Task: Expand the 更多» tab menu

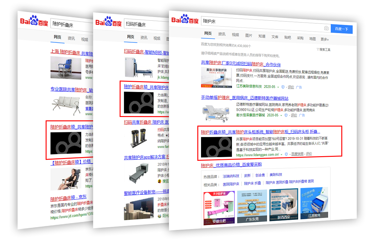Action: [x=324, y=39]
